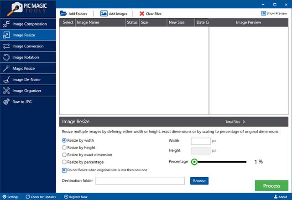The width and height of the screenshot is (292, 200).
Task: Enable the Show Preview checkbox
Action: [x=264, y=14]
